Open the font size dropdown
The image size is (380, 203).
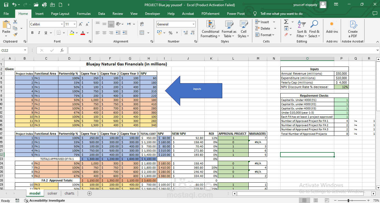(x=74, y=24)
